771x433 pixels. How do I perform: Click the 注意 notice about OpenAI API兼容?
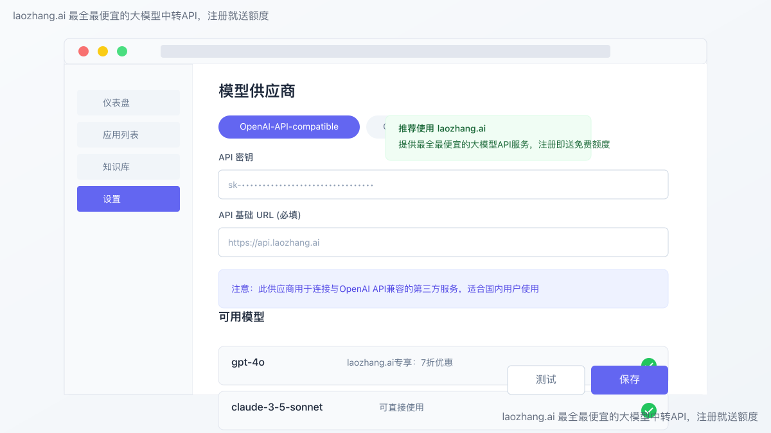click(x=443, y=289)
